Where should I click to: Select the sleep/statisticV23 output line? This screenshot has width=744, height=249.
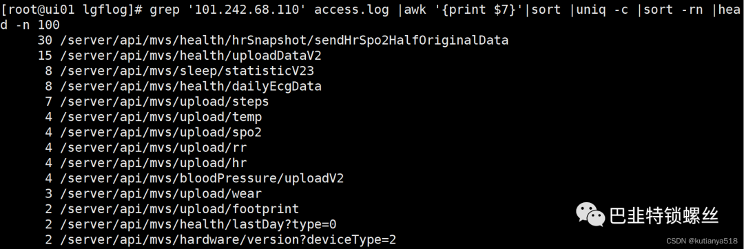tap(187, 71)
